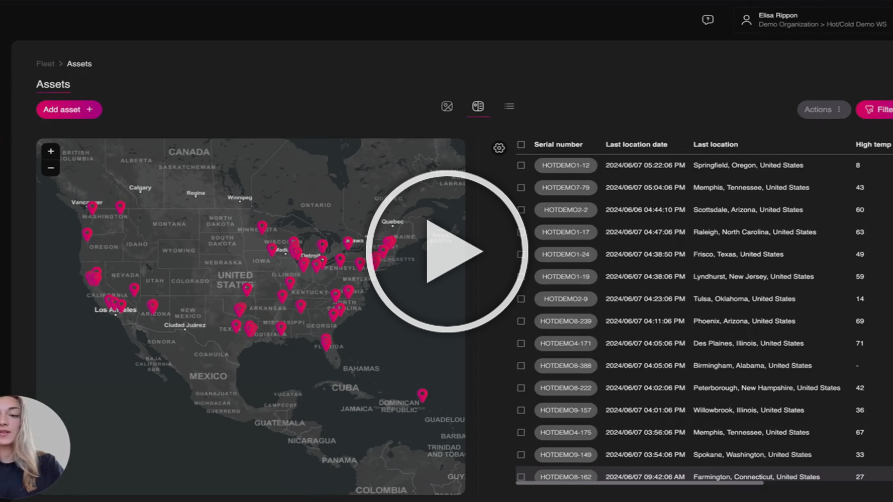The width and height of the screenshot is (893, 502).
Task: Switch to the map-only view icon
Action: [x=447, y=106]
